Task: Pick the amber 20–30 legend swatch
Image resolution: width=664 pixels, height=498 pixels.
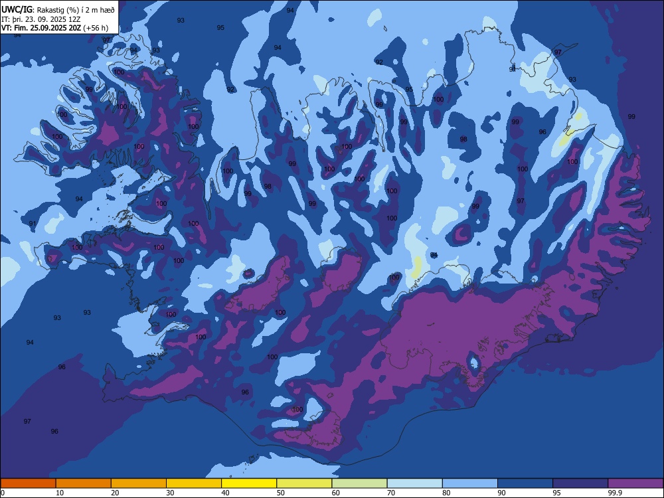Action: click(139, 483)
